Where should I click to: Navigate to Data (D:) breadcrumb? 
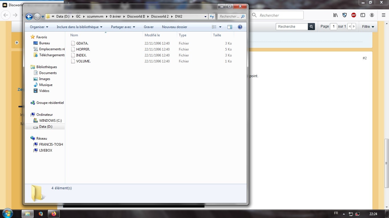63,16
